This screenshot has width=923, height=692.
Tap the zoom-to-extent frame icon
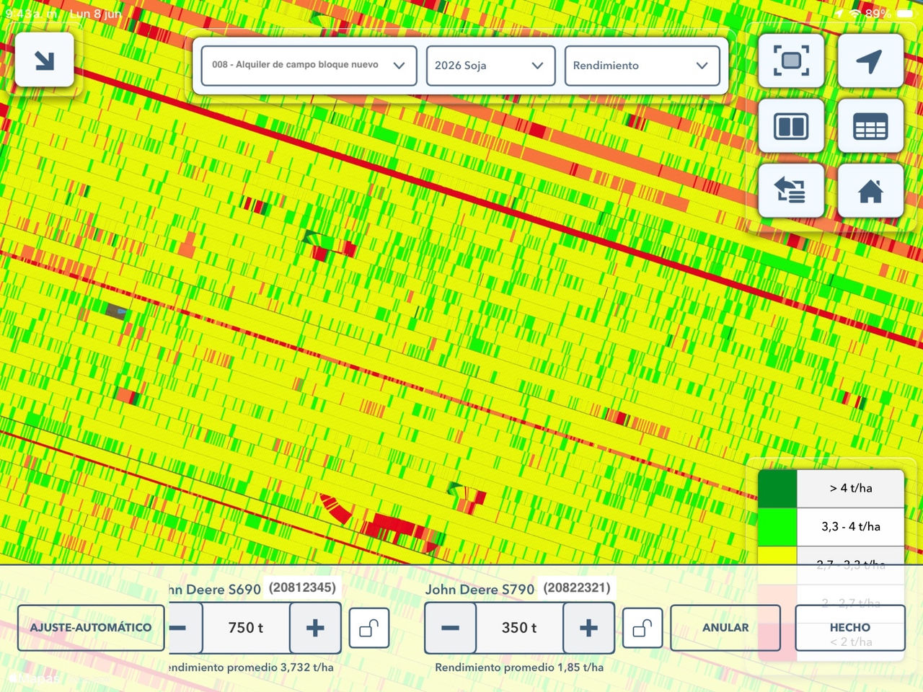tap(791, 61)
